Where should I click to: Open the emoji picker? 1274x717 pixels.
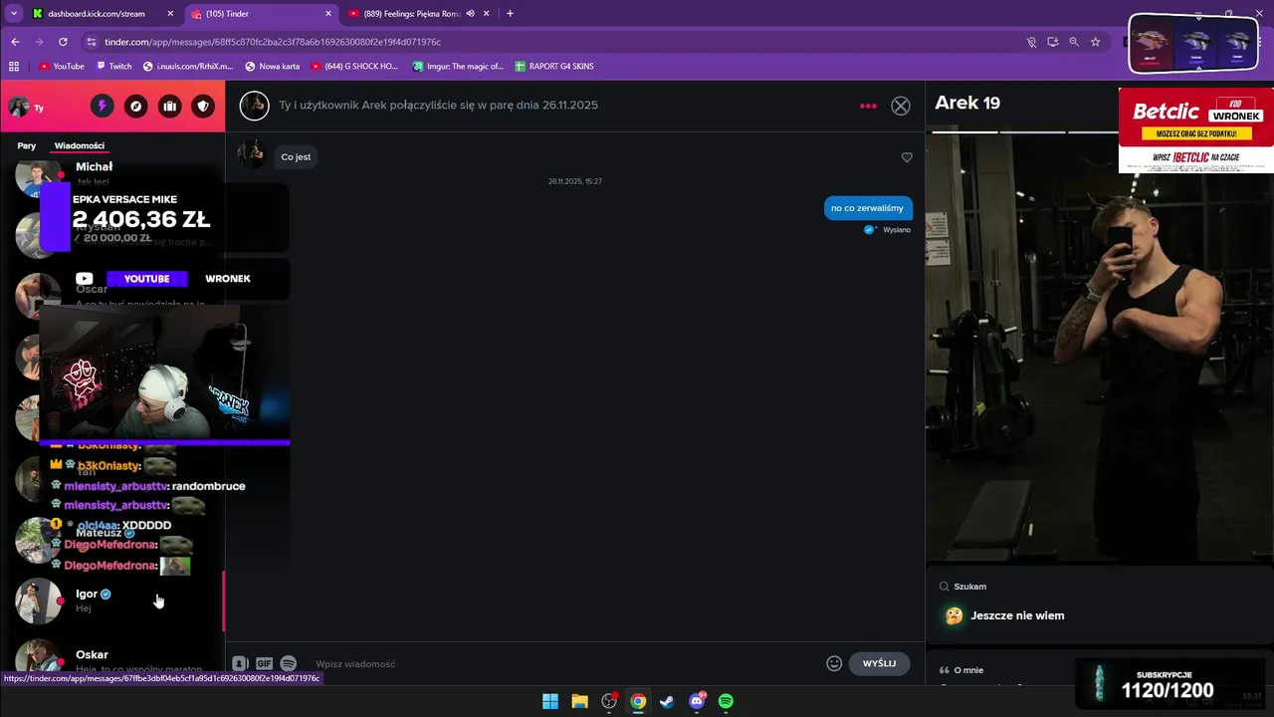click(834, 663)
